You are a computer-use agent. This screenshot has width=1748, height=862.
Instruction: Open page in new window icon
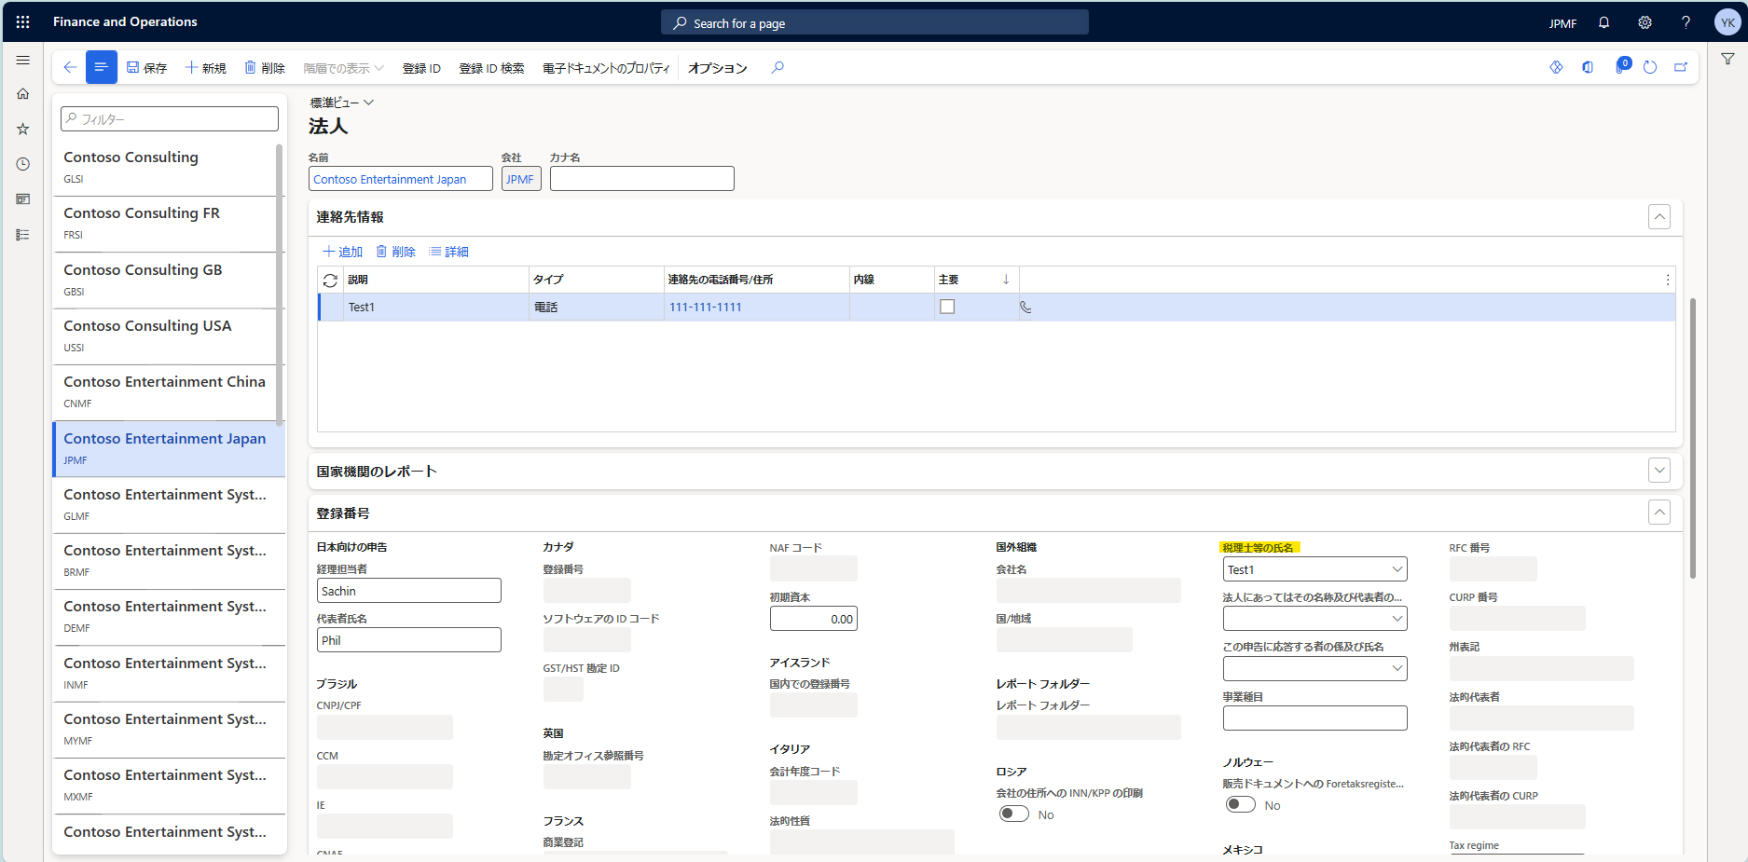pos(1681,67)
